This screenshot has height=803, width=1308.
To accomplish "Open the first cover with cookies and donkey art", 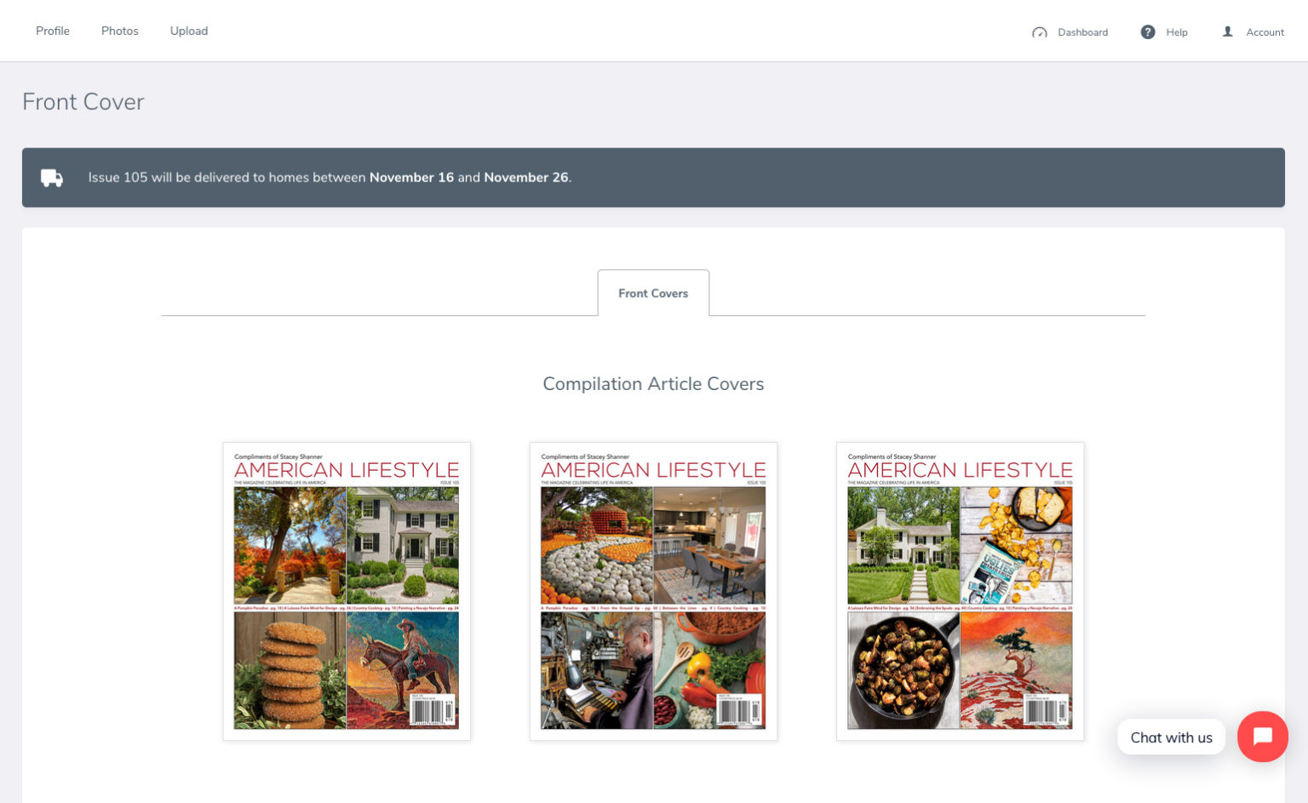I will (347, 590).
